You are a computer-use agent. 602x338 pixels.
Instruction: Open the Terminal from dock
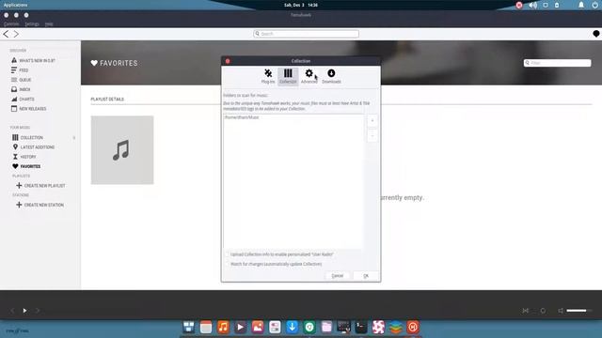coord(361,327)
